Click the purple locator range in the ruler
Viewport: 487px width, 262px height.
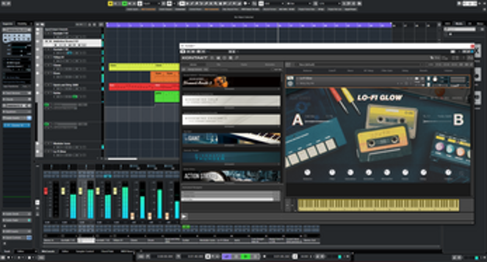point(248,25)
